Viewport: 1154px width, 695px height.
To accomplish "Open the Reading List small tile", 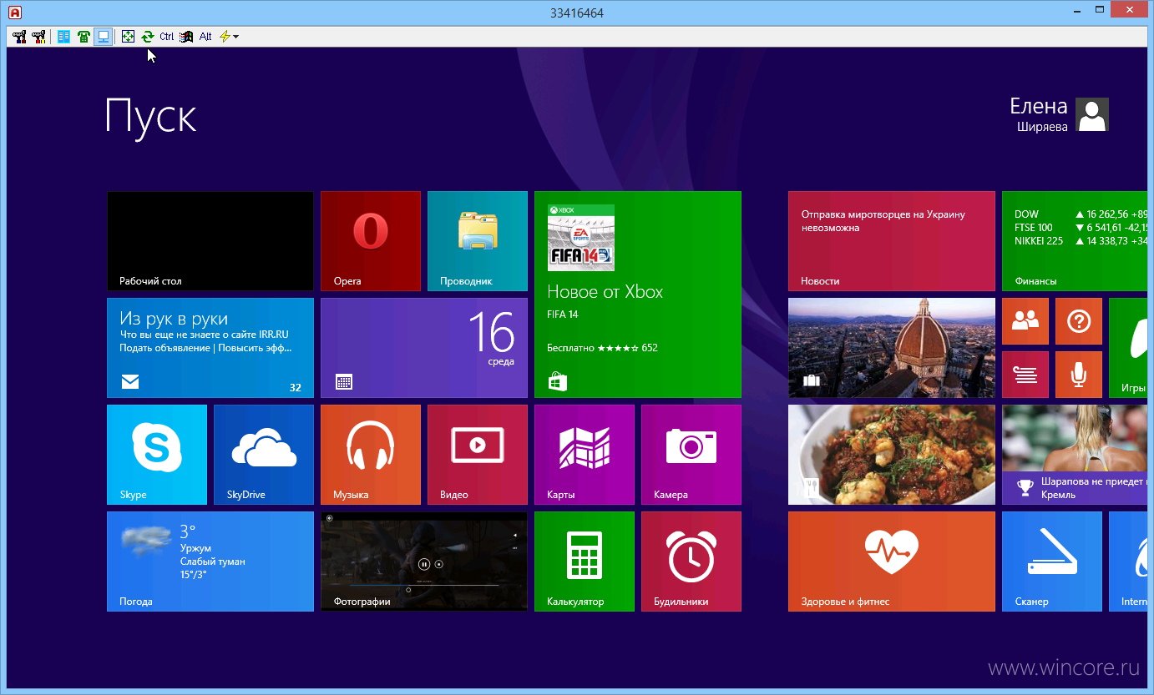I will click(1025, 375).
